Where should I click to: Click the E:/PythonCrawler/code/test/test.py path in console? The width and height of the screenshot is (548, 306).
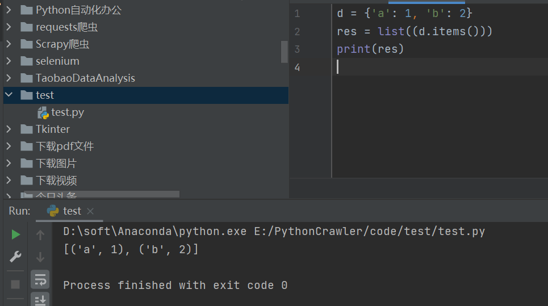[x=374, y=232]
